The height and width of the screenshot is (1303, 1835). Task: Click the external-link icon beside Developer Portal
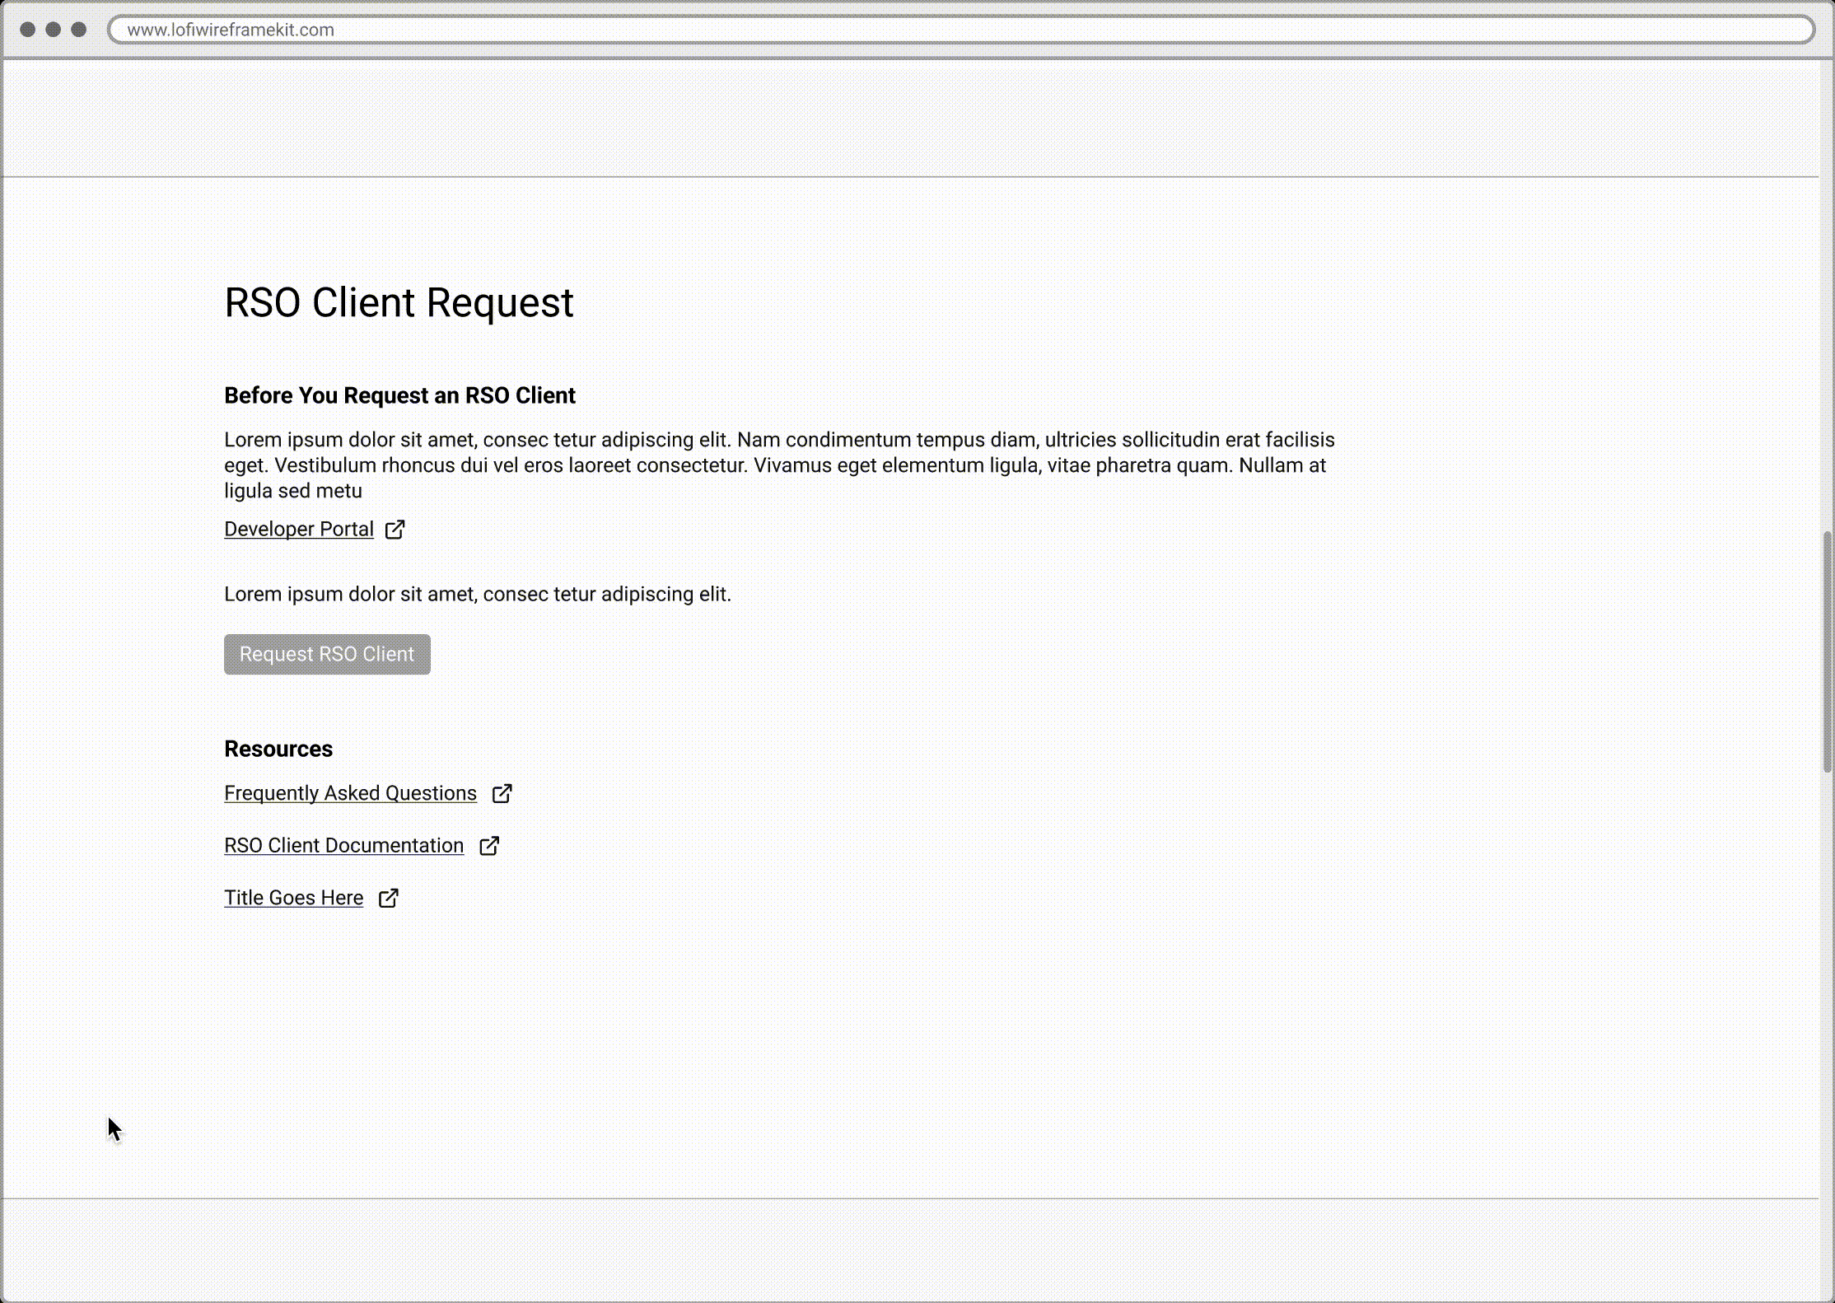pos(395,529)
